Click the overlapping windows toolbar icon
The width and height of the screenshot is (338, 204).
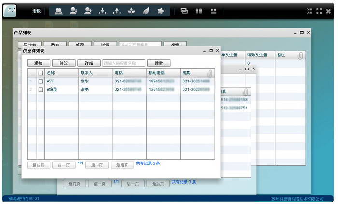coord(184,11)
